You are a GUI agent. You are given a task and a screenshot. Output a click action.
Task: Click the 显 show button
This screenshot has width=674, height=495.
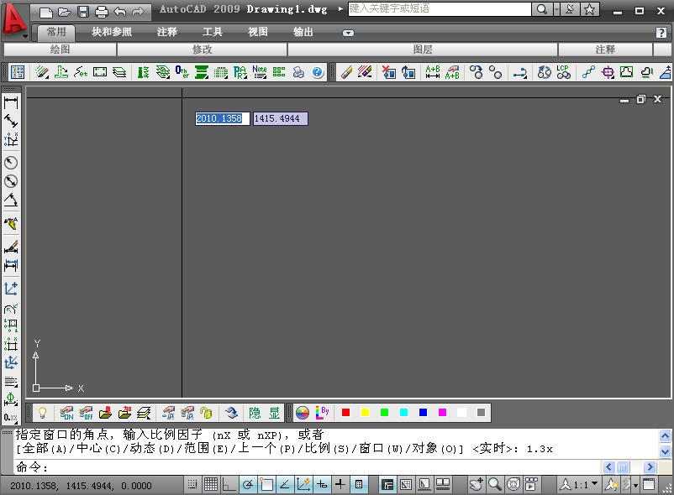point(274,413)
